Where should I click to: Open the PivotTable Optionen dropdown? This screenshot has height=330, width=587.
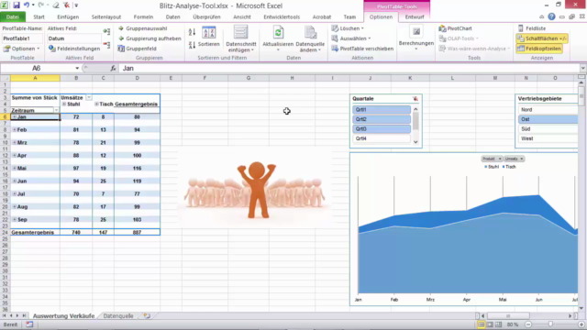(22, 49)
